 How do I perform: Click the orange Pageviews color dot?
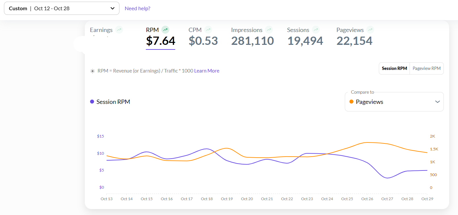point(351,102)
